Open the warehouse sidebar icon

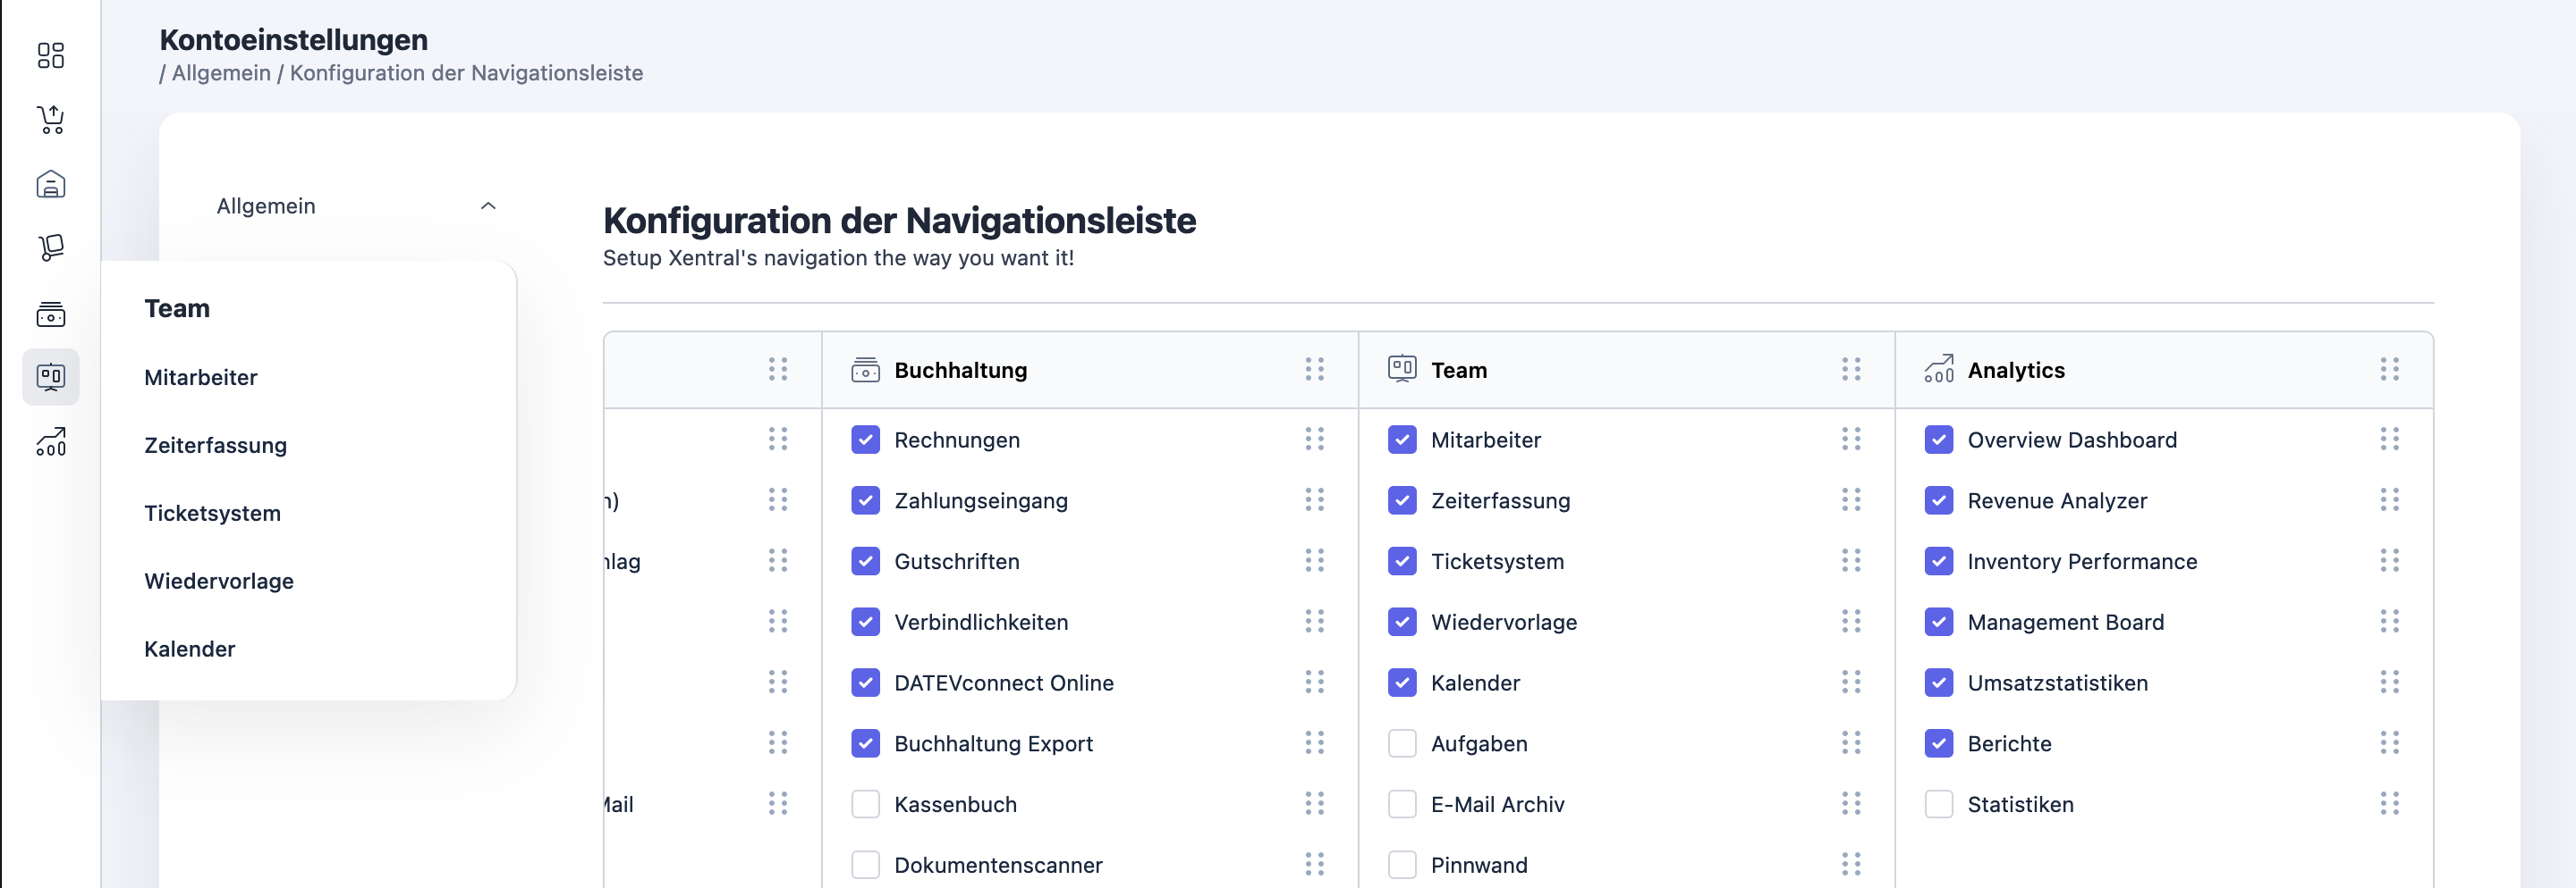(51, 185)
